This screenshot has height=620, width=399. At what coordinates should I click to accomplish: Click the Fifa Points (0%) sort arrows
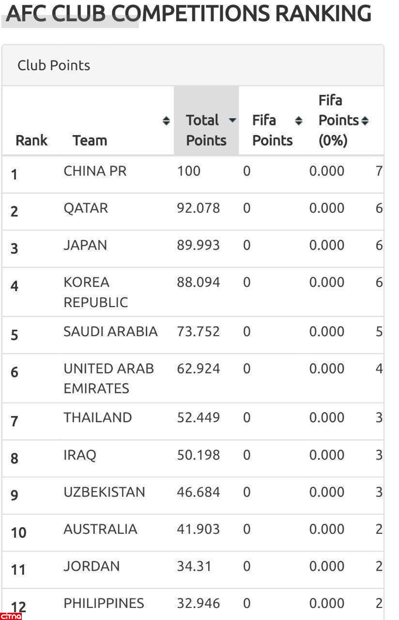[365, 121]
